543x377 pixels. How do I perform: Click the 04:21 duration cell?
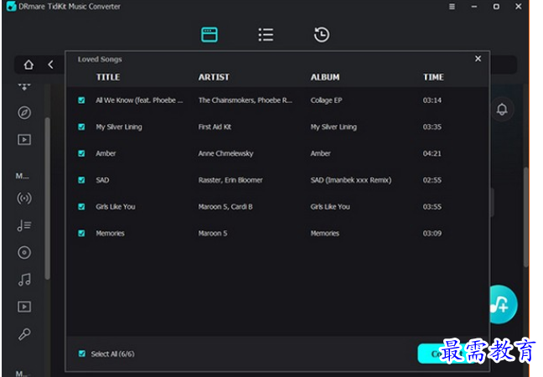pos(432,153)
